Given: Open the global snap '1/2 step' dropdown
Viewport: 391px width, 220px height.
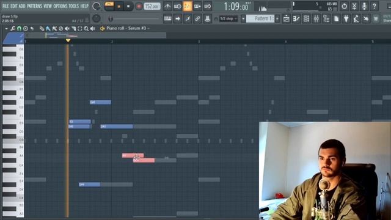Looking at the screenshot, I should coord(228,19).
